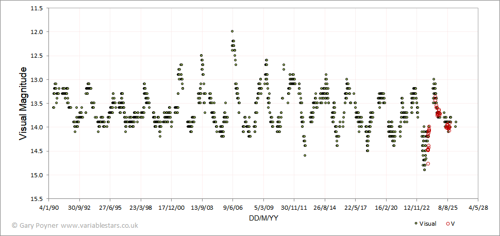Screen dimensions: 500x236
Task: Select the 'V' legend label
Action: tap(453, 224)
